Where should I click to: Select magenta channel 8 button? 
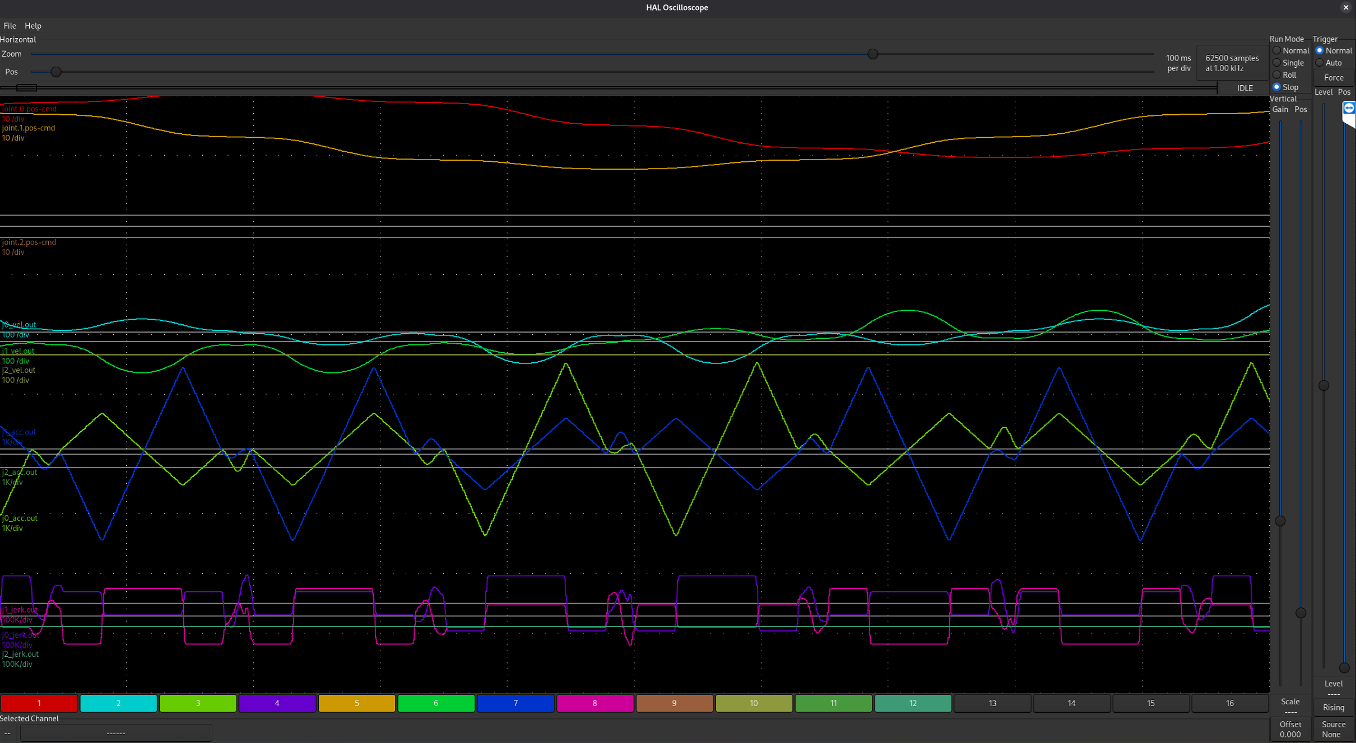[x=595, y=703]
